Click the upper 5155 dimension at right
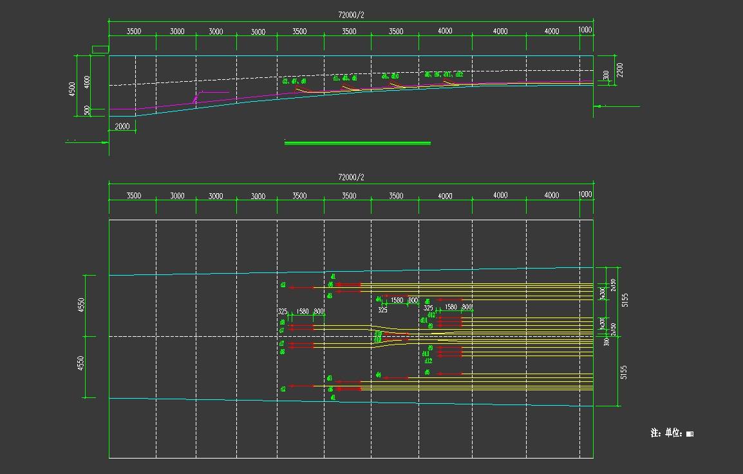The height and width of the screenshot is (474, 743). pos(625,300)
